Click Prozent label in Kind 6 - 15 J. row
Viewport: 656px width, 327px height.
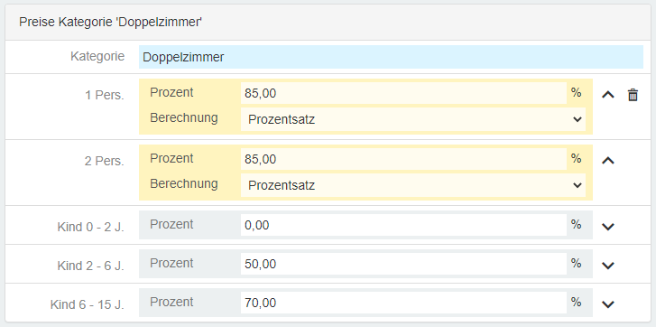coord(171,302)
